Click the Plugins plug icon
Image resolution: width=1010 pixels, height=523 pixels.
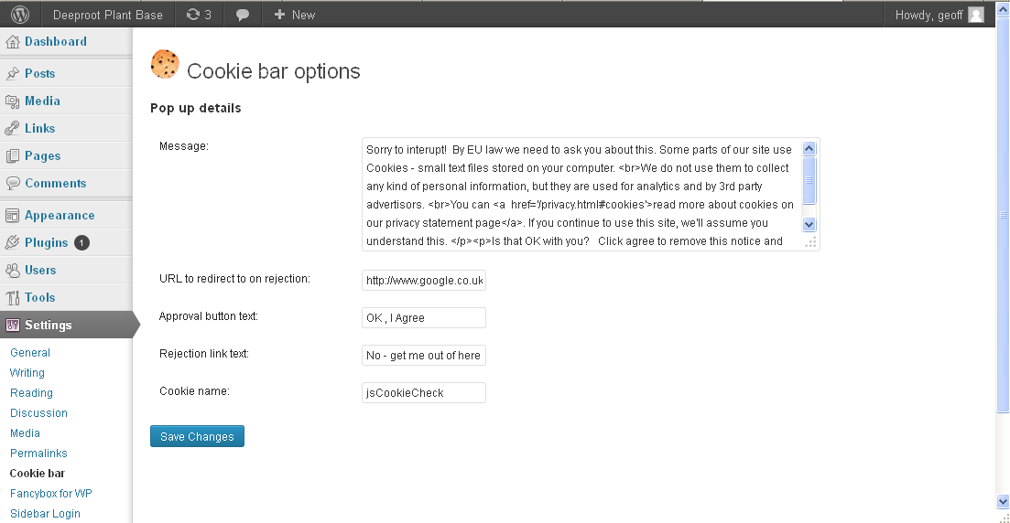12,242
